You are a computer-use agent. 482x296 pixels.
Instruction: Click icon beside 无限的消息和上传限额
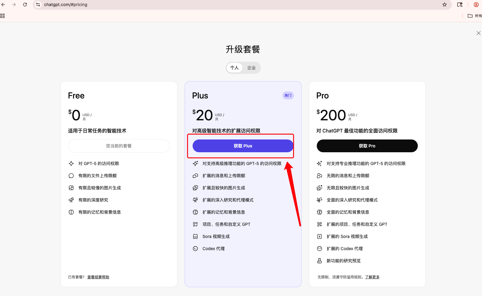point(320,176)
